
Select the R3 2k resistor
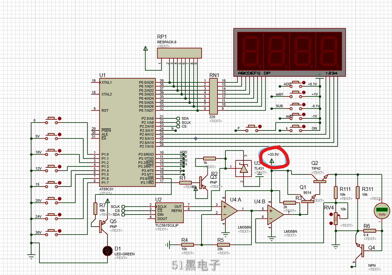(290, 203)
